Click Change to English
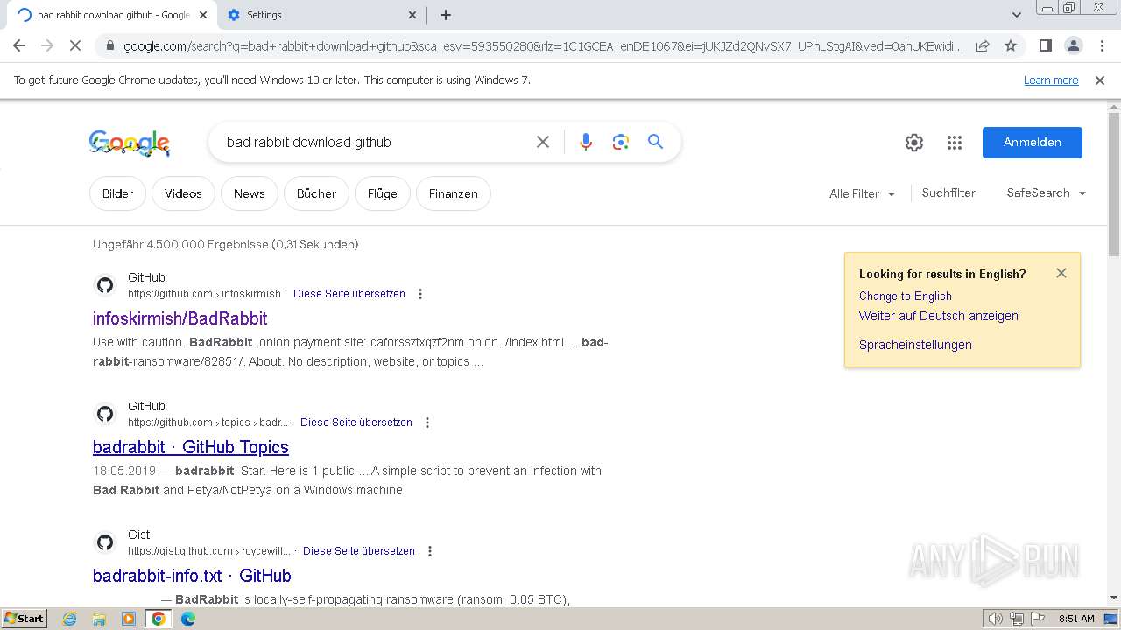The height and width of the screenshot is (630, 1121). click(x=906, y=296)
